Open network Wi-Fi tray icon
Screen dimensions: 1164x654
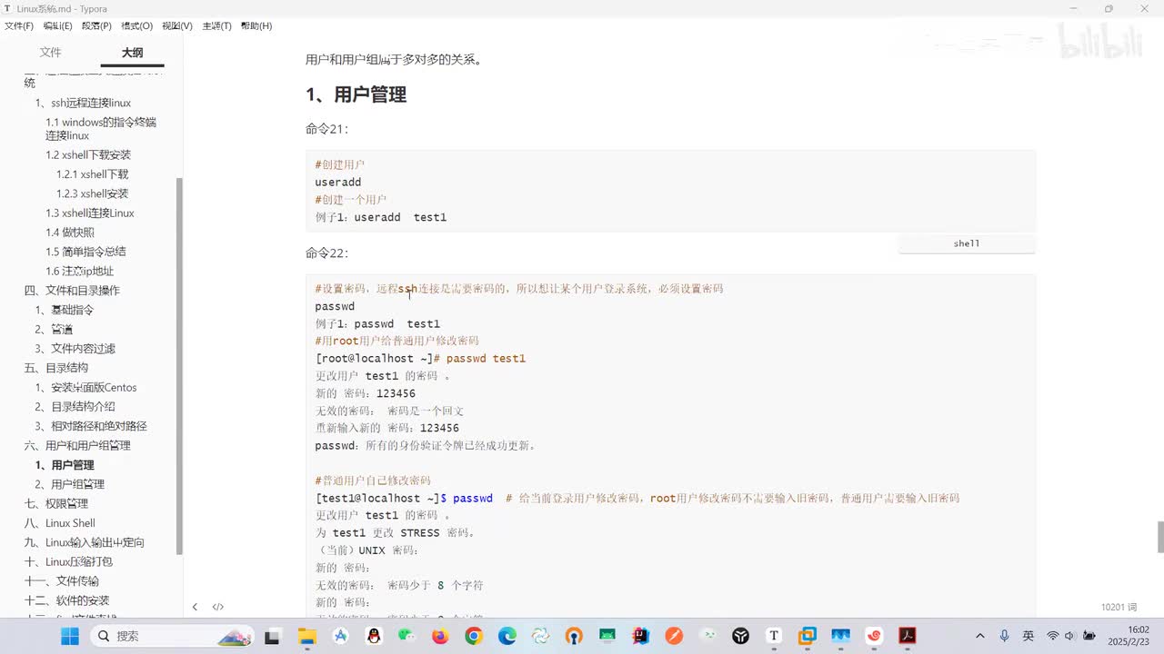click(x=1053, y=636)
